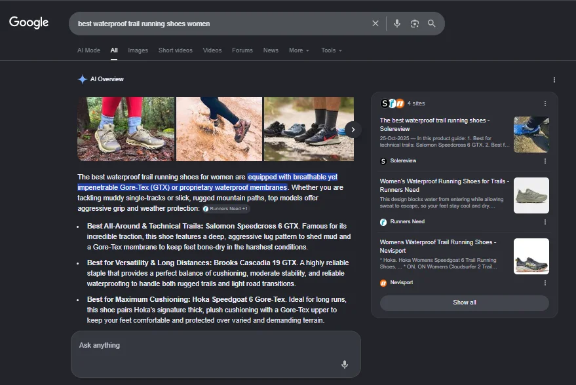
Task: Clear the search query with X icon
Action: 375,24
